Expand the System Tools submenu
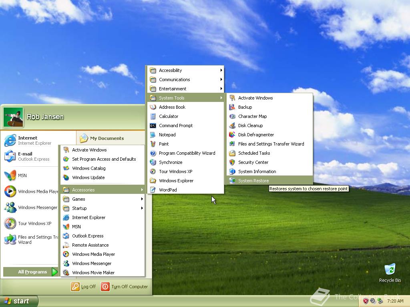Viewport: 410px width, 307px height. [x=186, y=98]
